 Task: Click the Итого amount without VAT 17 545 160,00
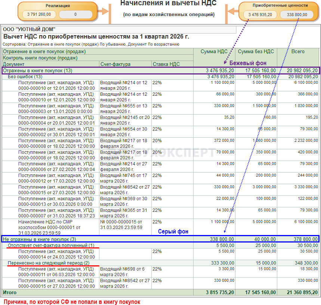tap(260, 292)
